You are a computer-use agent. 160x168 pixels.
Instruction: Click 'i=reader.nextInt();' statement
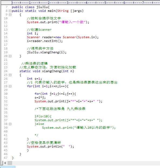tap(45, 41)
